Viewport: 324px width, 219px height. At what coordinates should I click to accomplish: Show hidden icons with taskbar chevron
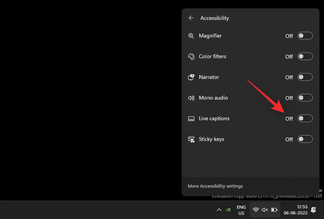[219, 210]
